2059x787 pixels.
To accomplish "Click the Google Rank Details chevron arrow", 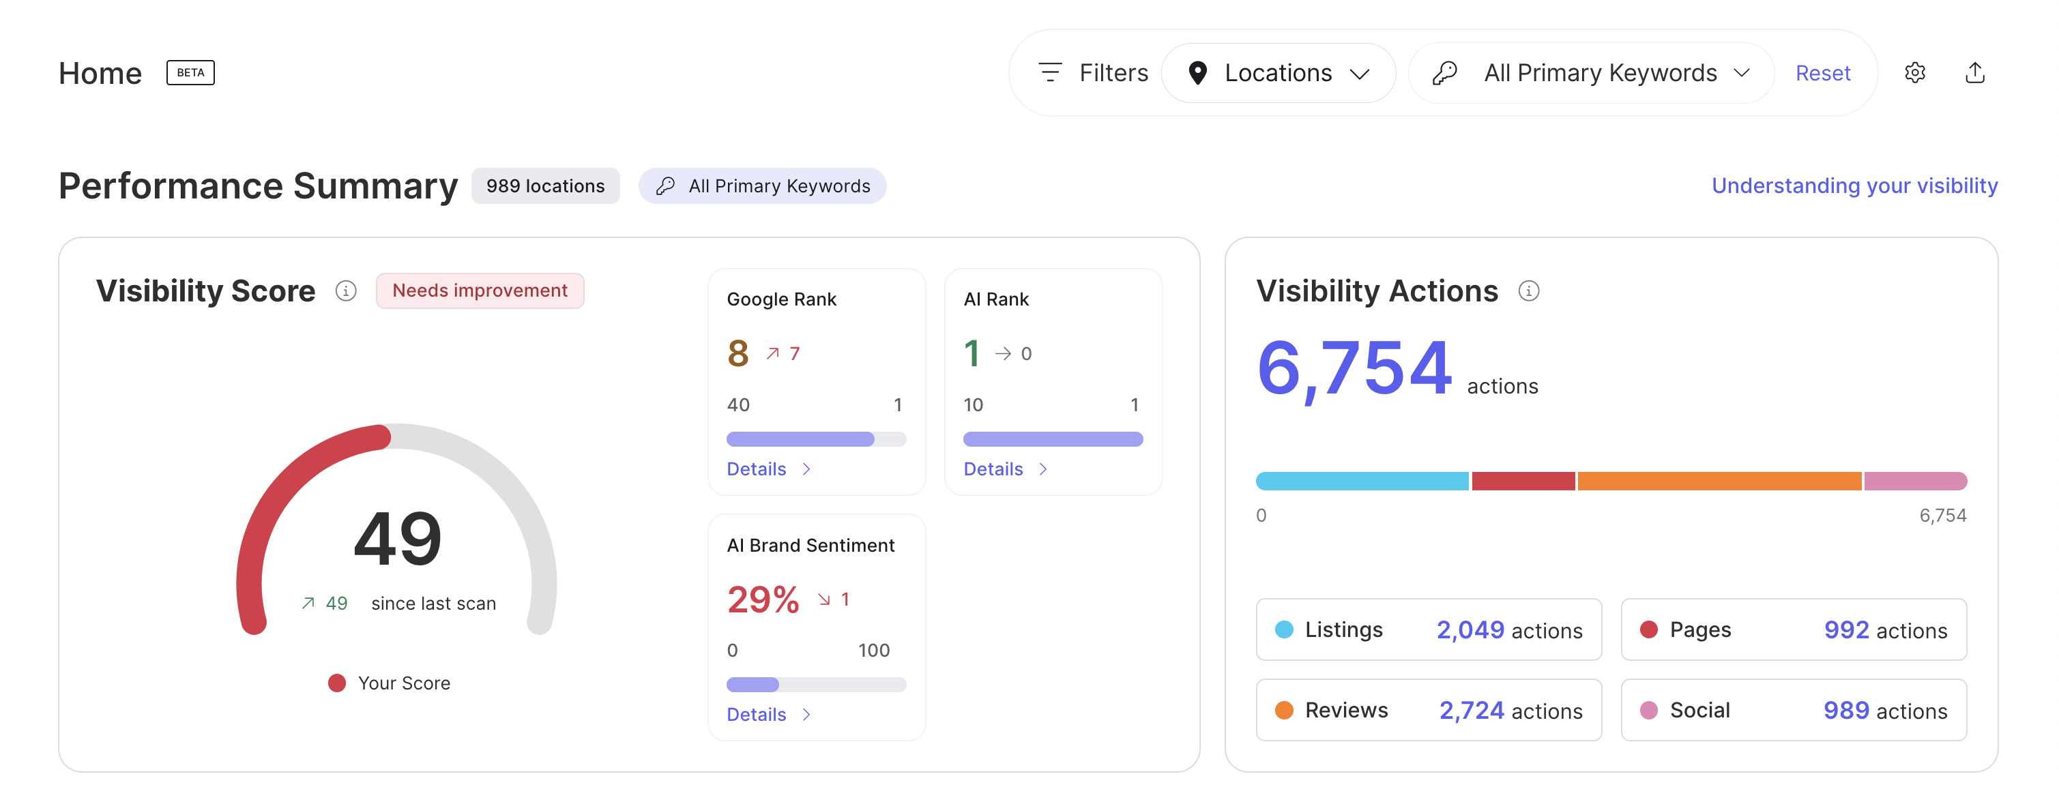I will click(806, 469).
